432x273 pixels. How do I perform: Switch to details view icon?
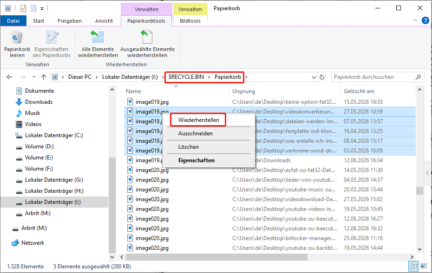(414, 266)
